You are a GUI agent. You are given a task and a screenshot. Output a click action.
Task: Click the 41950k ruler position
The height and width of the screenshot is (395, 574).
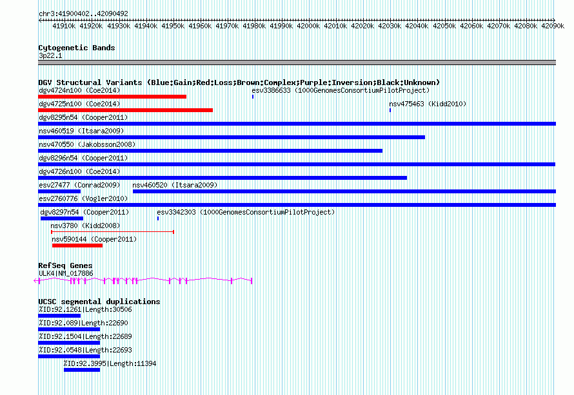tap(173, 26)
